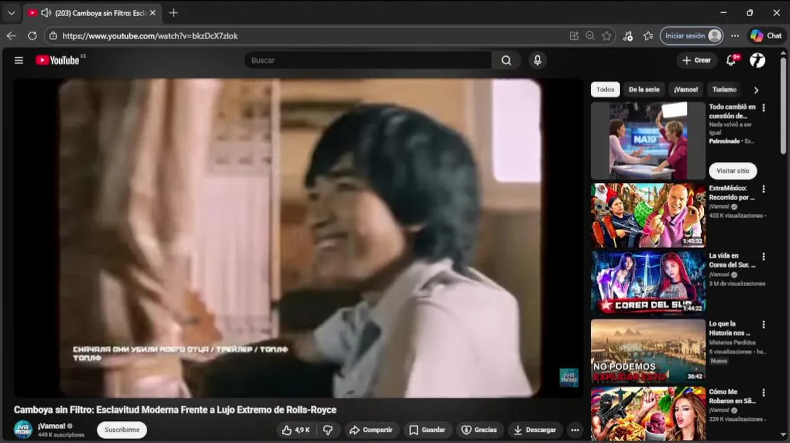Open a new browser tab
The width and height of the screenshot is (790, 443).
tap(174, 13)
